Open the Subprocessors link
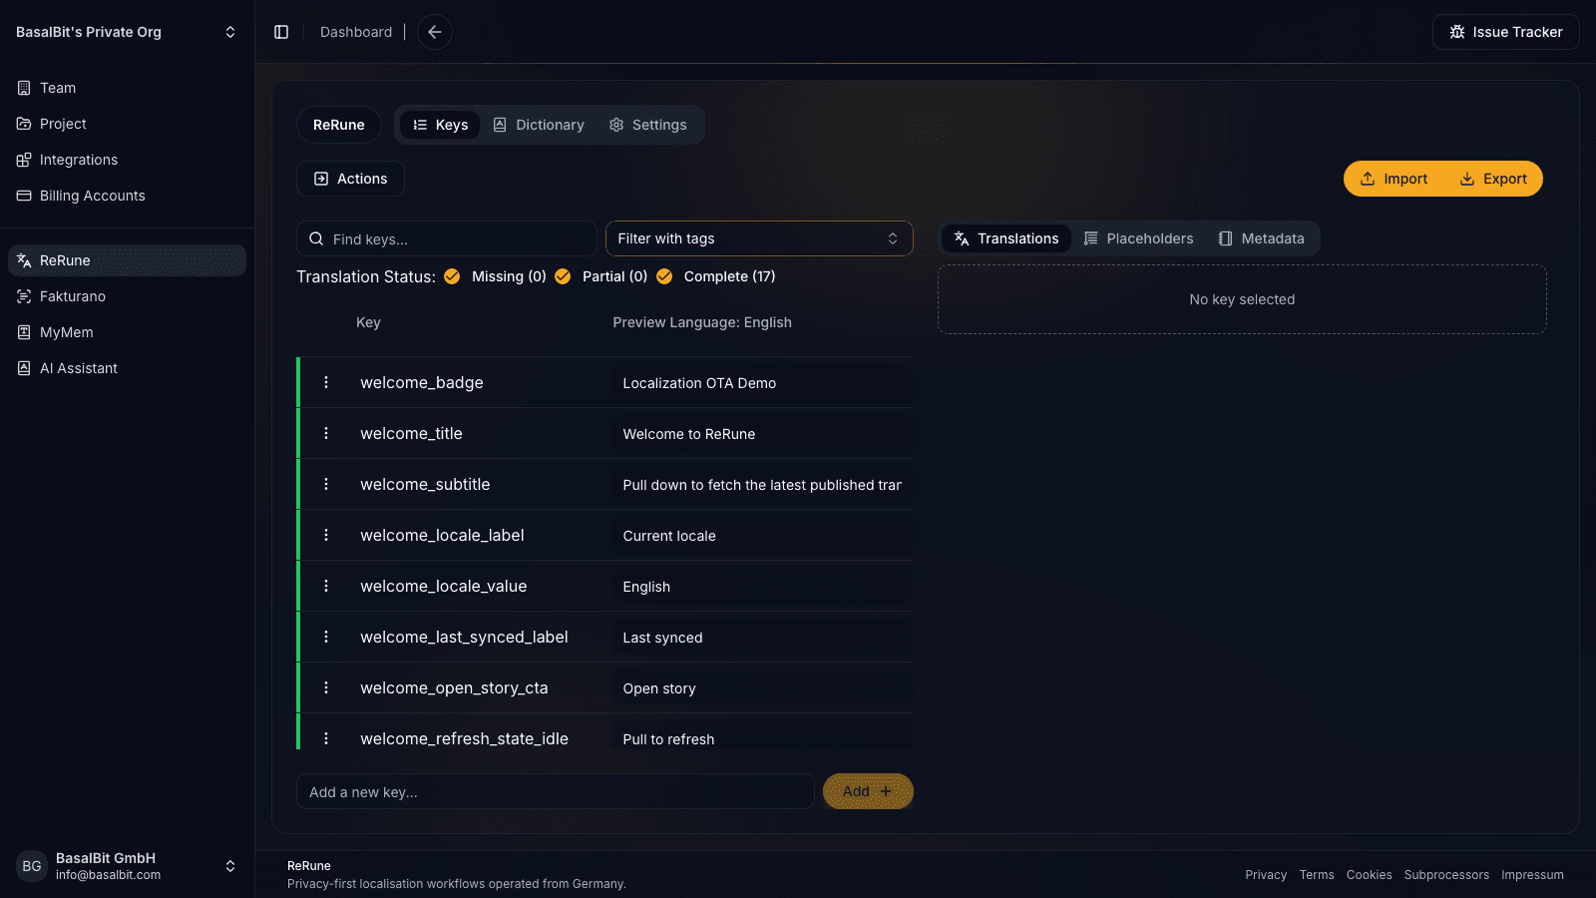This screenshot has height=898, width=1596. point(1446,875)
